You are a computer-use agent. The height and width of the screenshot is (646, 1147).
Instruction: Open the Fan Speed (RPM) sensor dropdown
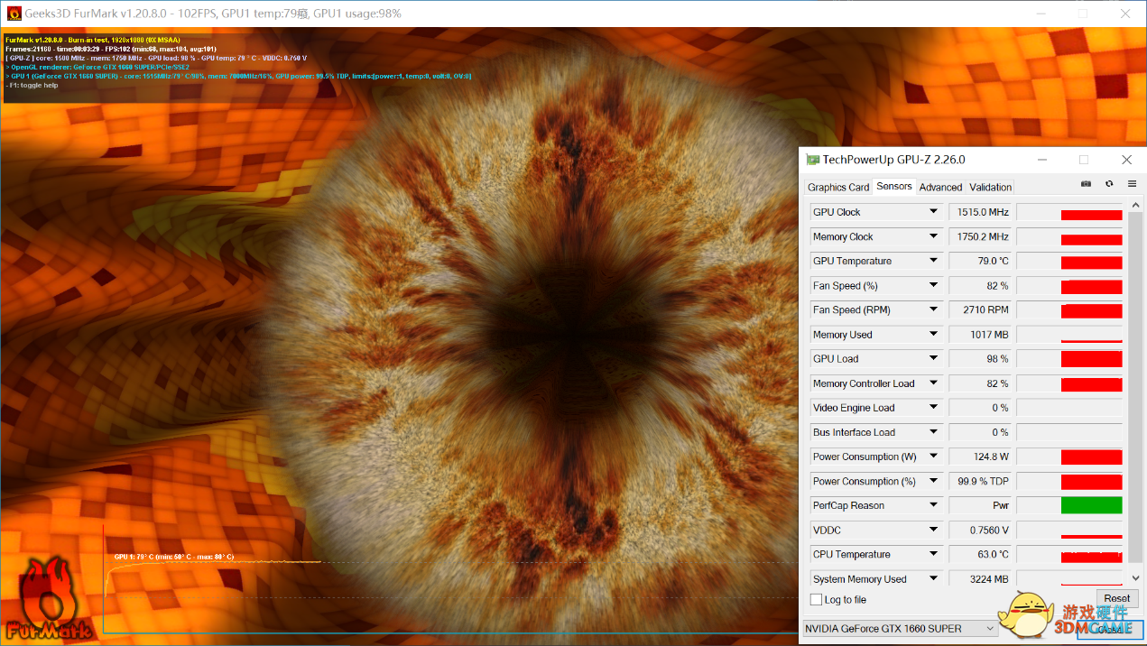coord(934,309)
